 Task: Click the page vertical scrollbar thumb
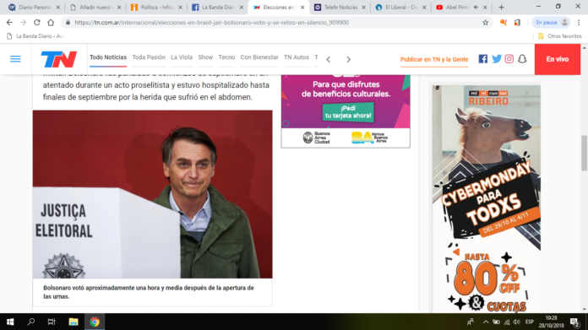point(584,154)
